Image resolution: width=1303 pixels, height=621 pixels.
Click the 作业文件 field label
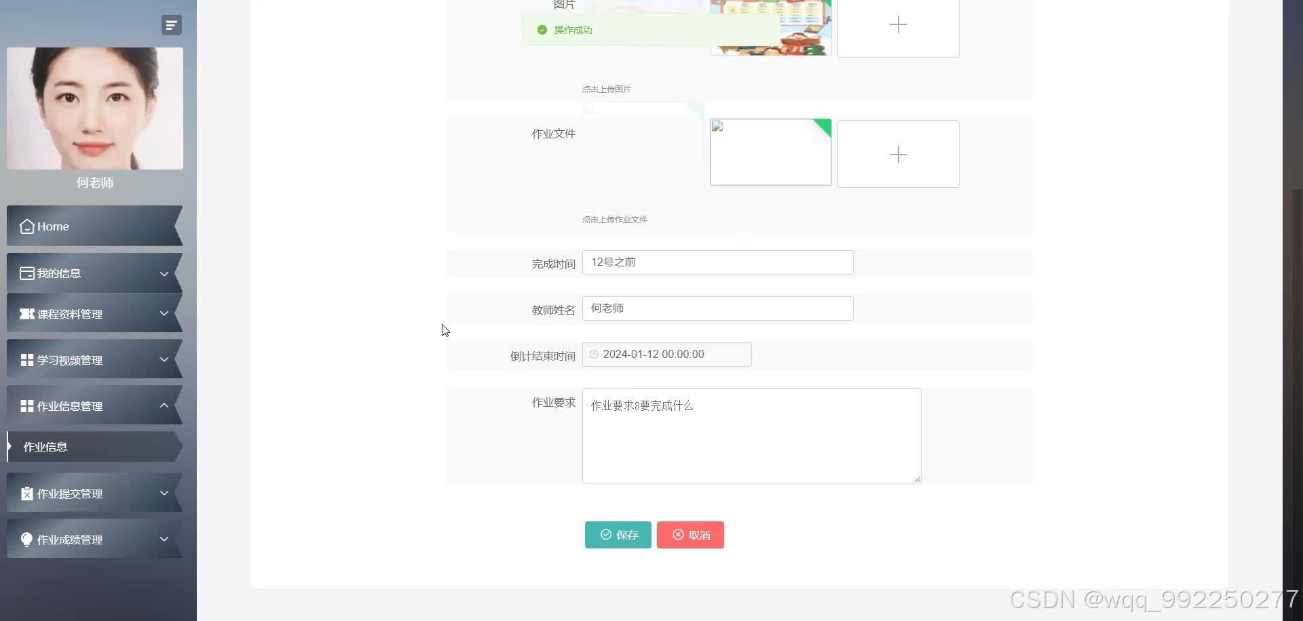click(x=553, y=134)
